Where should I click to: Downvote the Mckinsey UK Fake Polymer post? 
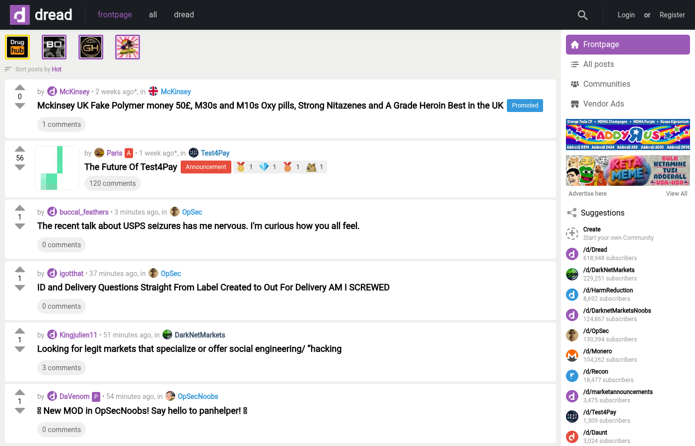click(x=20, y=106)
